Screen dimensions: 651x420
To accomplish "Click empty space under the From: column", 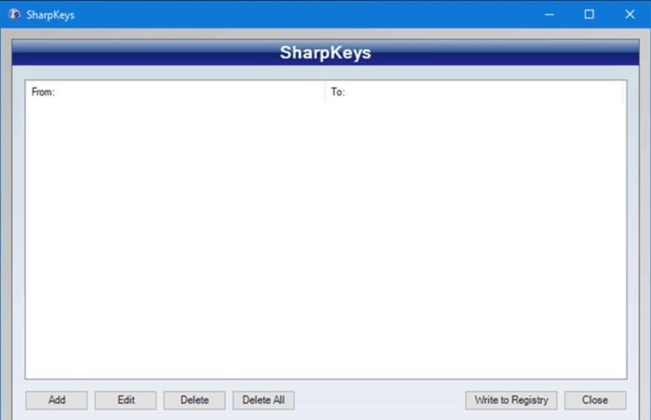I will (175, 232).
